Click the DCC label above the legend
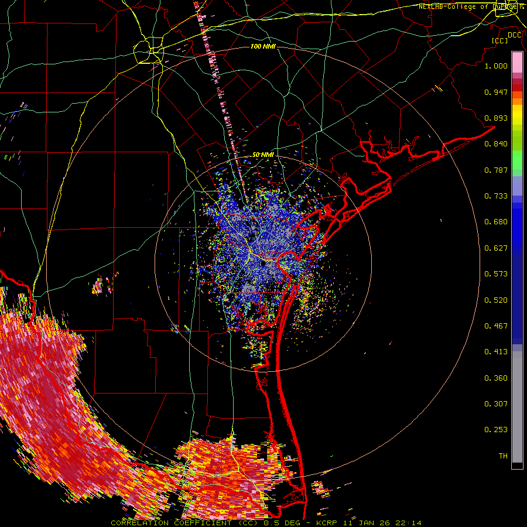 515,35
